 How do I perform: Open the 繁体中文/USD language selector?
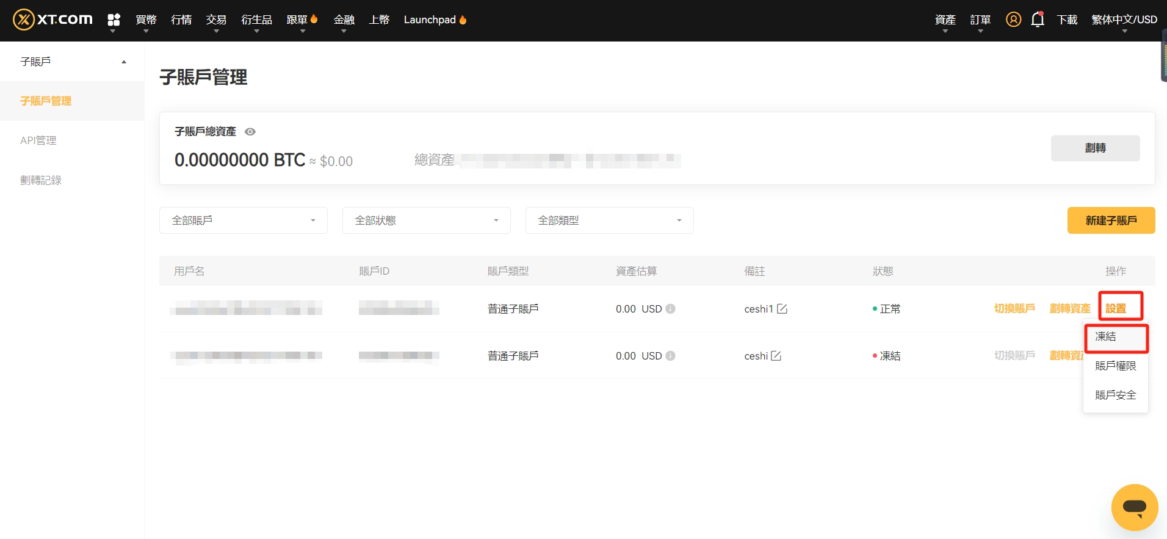pyautogui.click(x=1124, y=20)
